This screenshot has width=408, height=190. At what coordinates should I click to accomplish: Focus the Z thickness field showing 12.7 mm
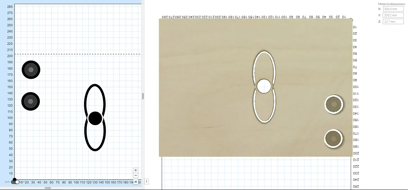[393, 22]
